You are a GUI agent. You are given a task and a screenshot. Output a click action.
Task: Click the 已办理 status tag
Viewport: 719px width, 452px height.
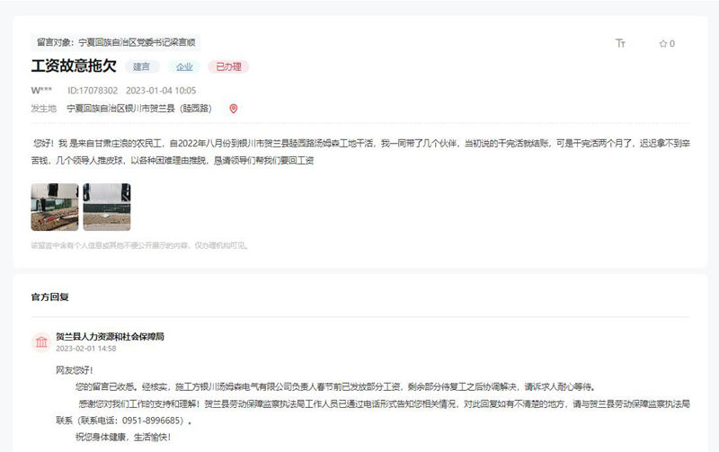[227, 66]
